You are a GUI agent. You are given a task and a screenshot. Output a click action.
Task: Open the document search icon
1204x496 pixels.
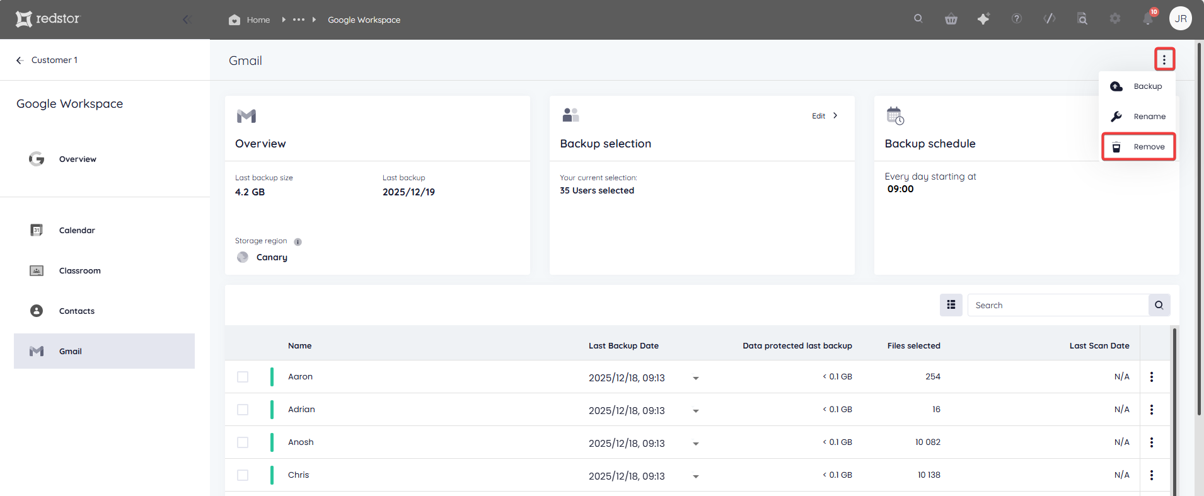click(1082, 19)
